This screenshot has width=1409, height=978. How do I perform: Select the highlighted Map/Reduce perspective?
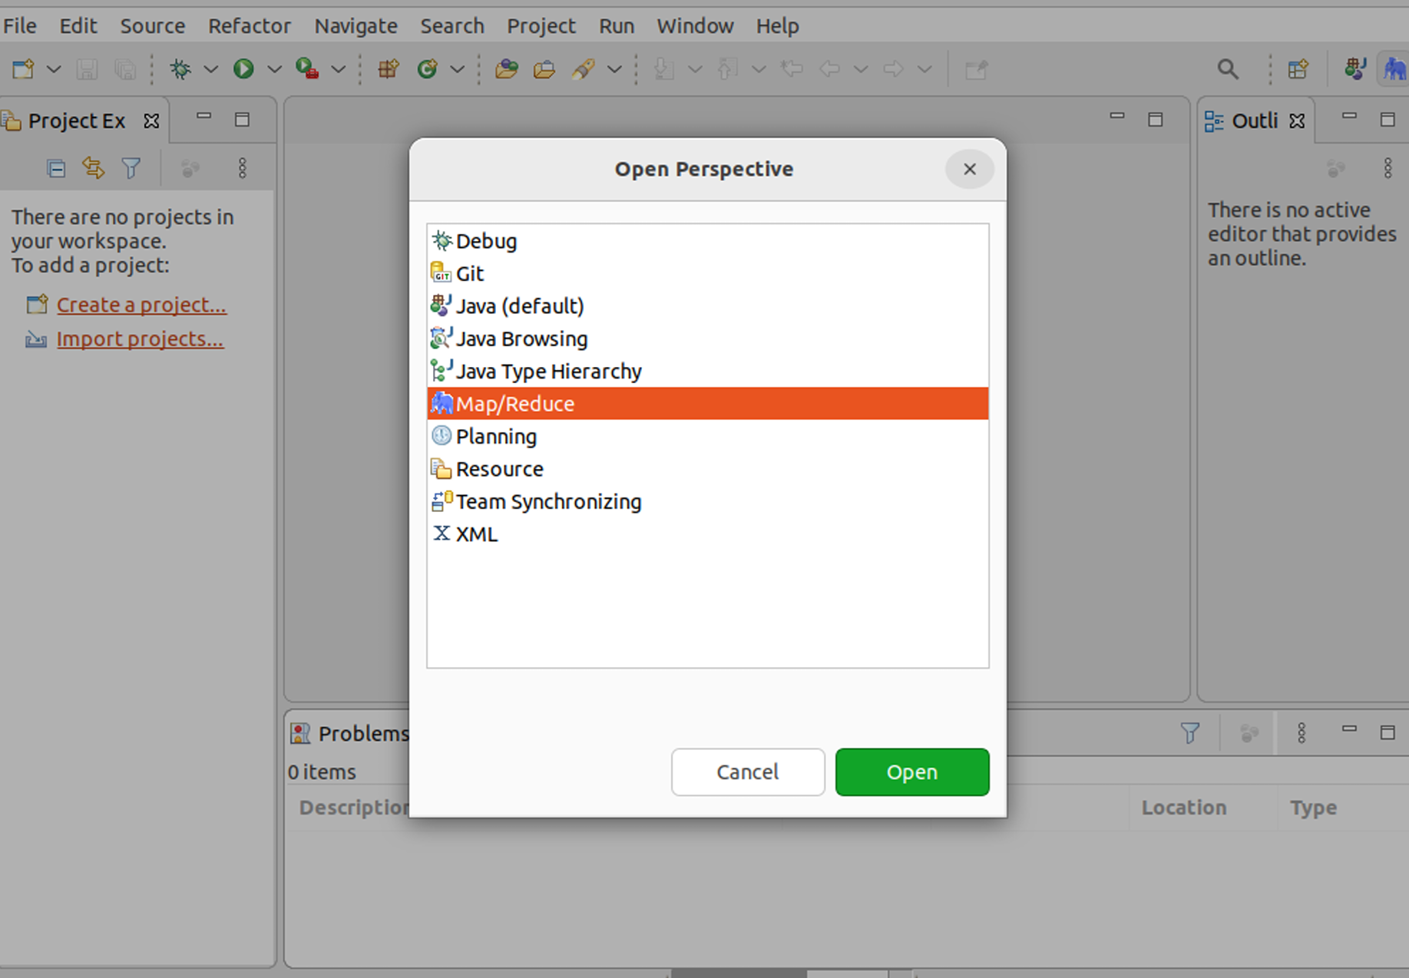tap(707, 404)
